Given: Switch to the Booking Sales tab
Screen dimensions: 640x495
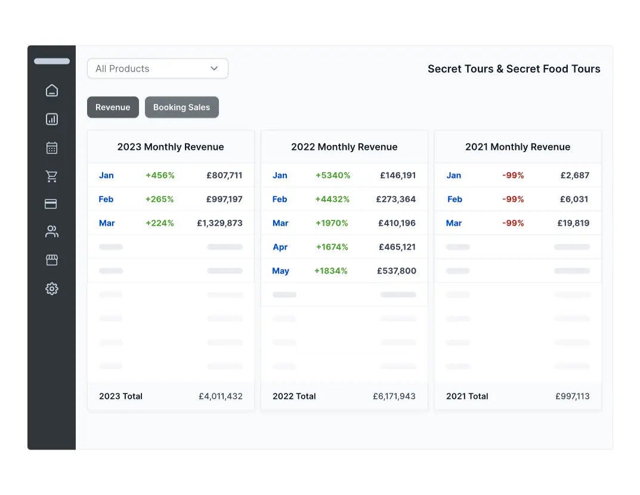Looking at the screenshot, I should [x=182, y=107].
